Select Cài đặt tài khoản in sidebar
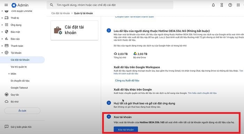This screenshot has height=134, width=244. (22, 60)
